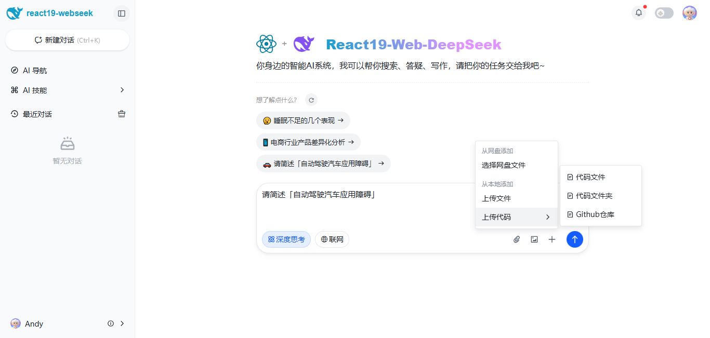The height and width of the screenshot is (338, 710).
Task: Click the command icon beside AI 技能
Action: point(15,90)
